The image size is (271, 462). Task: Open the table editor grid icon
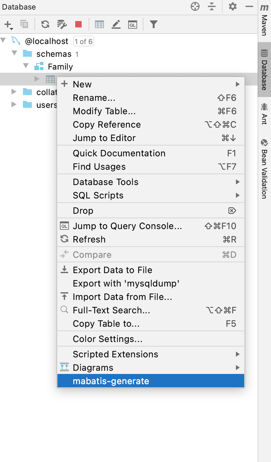[99, 24]
